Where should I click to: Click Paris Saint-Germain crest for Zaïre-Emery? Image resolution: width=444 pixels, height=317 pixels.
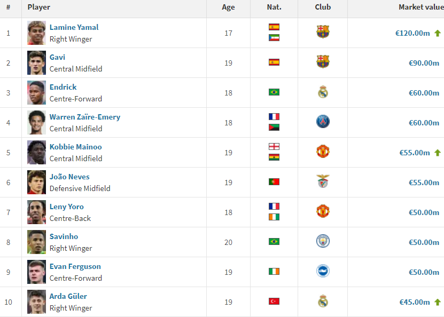tap(323, 122)
